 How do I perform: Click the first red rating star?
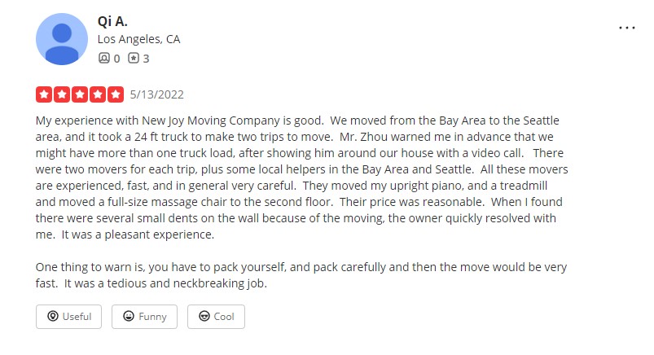44,94
